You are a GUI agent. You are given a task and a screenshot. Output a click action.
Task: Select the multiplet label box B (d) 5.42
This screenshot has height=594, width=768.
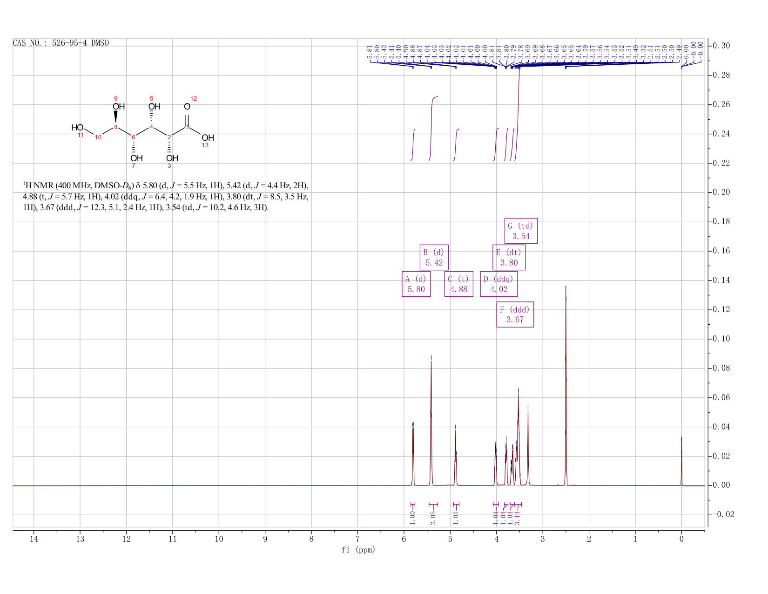[x=434, y=258]
